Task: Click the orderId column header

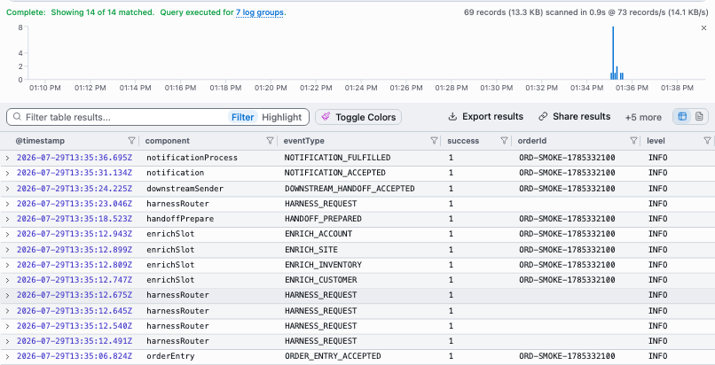Action: (x=530, y=141)
